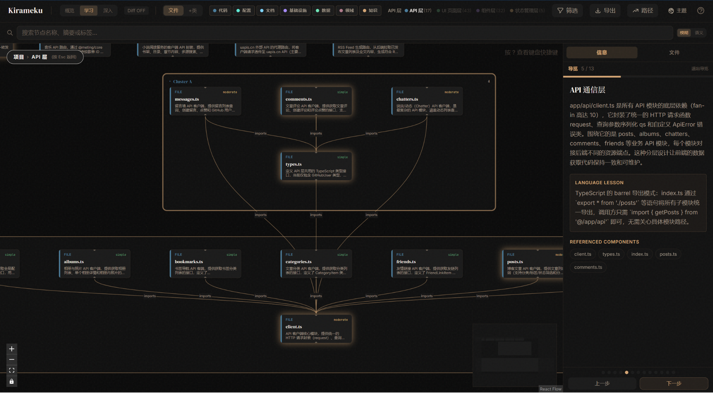Open the client.ts referenced component chip
This screenshot has height=393, width=713.
(583, 254)
